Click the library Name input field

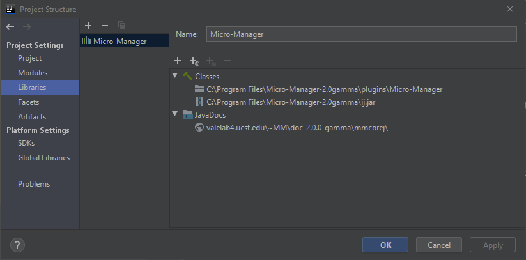(x=361, y=34)
